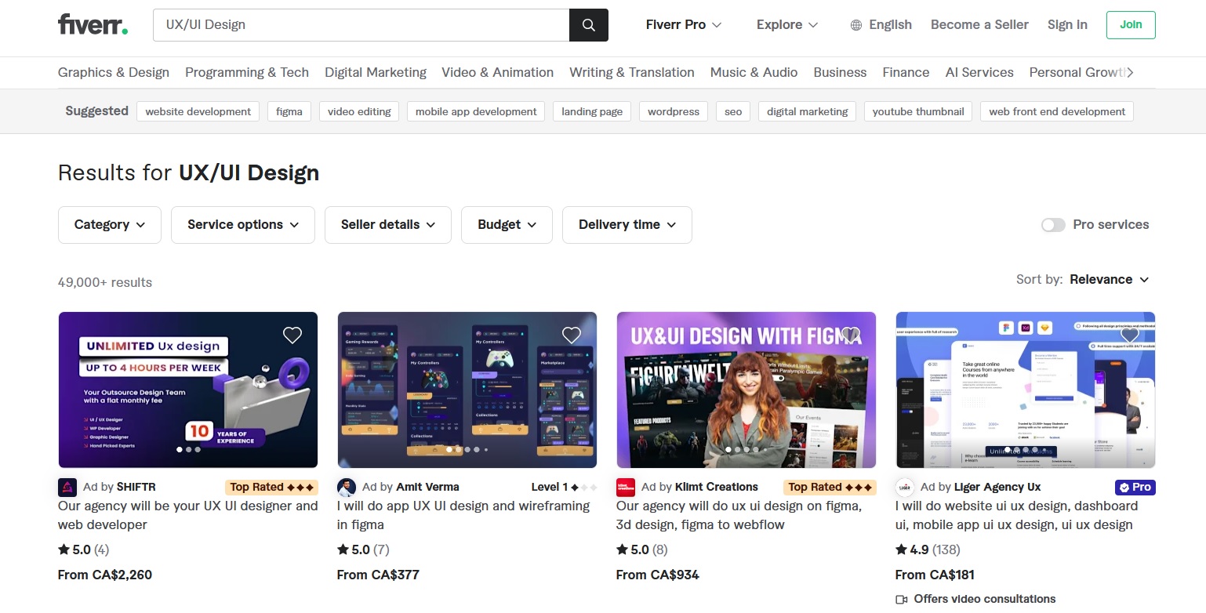Open 'Our agency will be your UX UI designer' gig
The height and width of the screenshot is (613, 1206).
pyautogui.click(x=188, y=516)
